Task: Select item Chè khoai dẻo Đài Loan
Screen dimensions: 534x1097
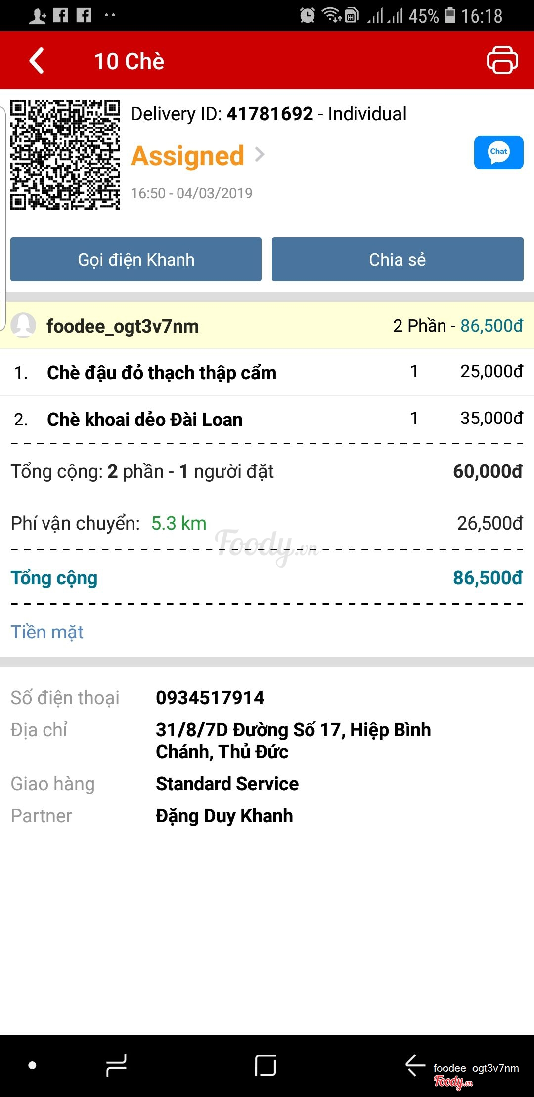Action: point(267,419)
